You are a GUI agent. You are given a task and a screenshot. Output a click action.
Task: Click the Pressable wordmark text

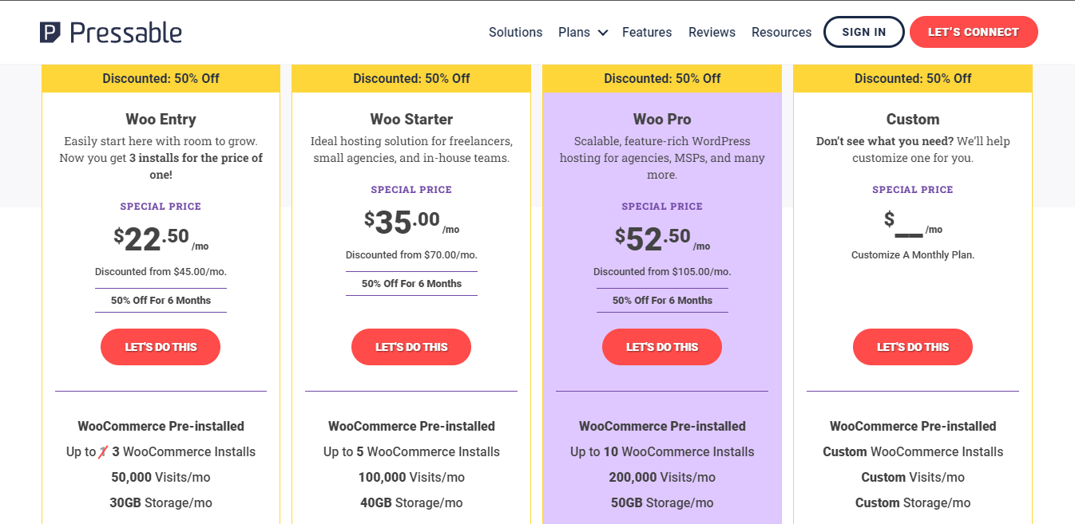(x=126, y=33)
